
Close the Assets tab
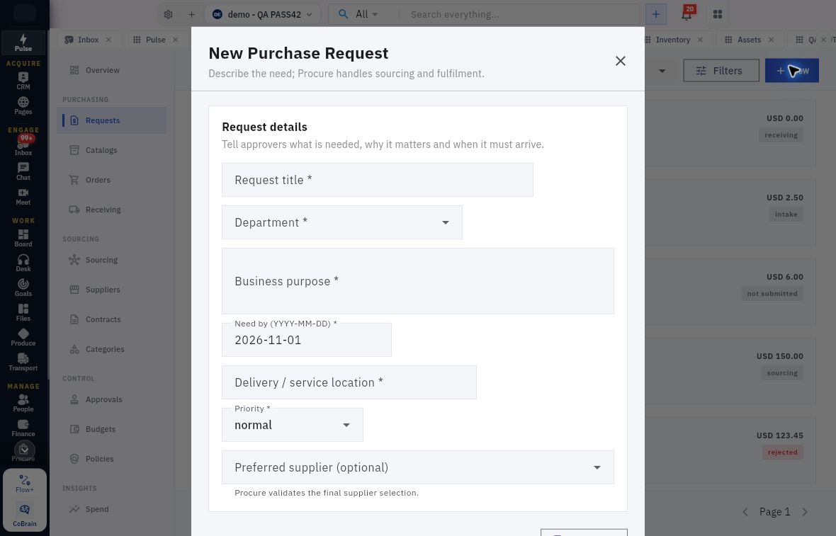tap(771, 40)
